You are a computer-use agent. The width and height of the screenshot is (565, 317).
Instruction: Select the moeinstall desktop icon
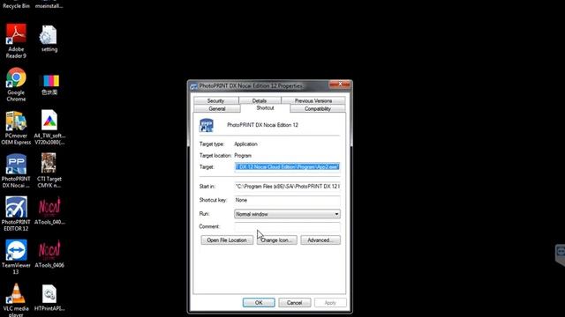point(49,4)
